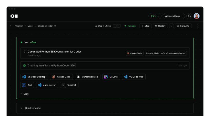Open the Coder breadcrumb
210x116 pixels.
(31, 26)
